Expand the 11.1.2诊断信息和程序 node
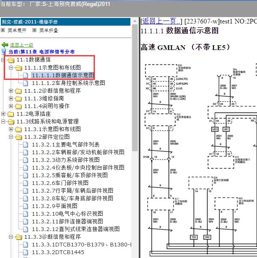Image resolution: width=257 pixels, height=258 pixels. 11,91
